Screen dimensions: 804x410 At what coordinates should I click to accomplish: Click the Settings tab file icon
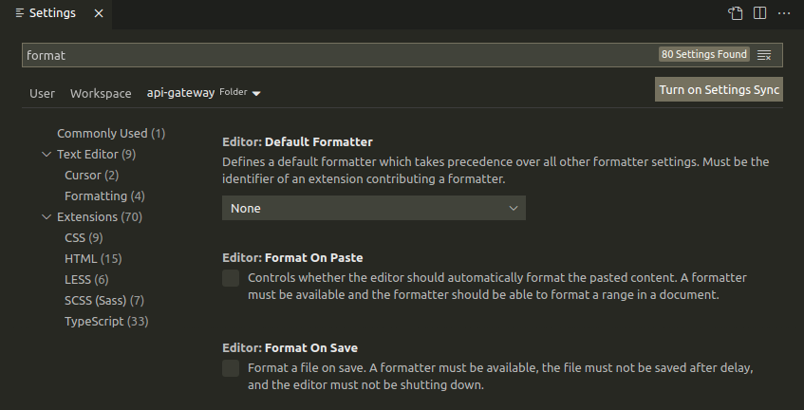click(20, 13)
